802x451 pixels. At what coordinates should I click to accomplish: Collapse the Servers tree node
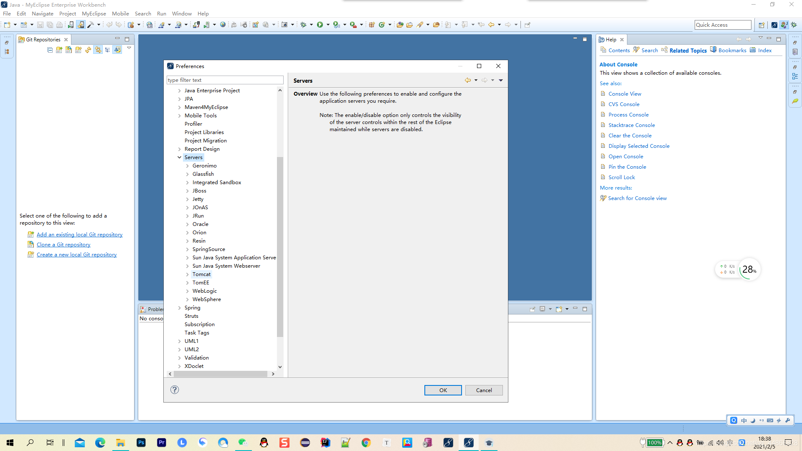pyautogui.click(x=180, y=157)
